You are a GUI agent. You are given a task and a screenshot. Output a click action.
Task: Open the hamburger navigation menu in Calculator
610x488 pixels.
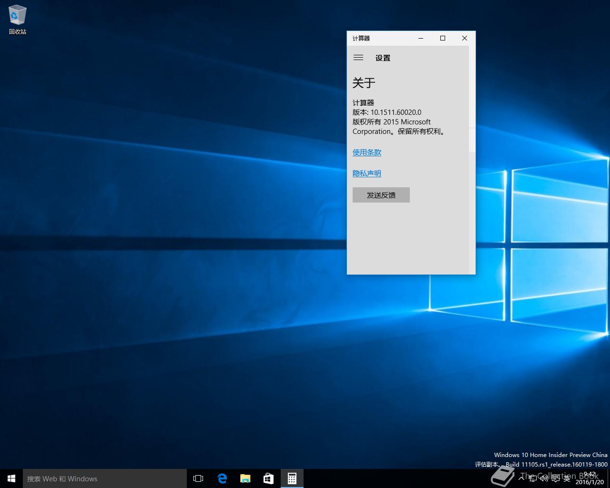[358, 58]
